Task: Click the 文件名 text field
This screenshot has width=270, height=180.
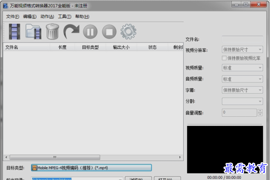Action: point(242,39)
